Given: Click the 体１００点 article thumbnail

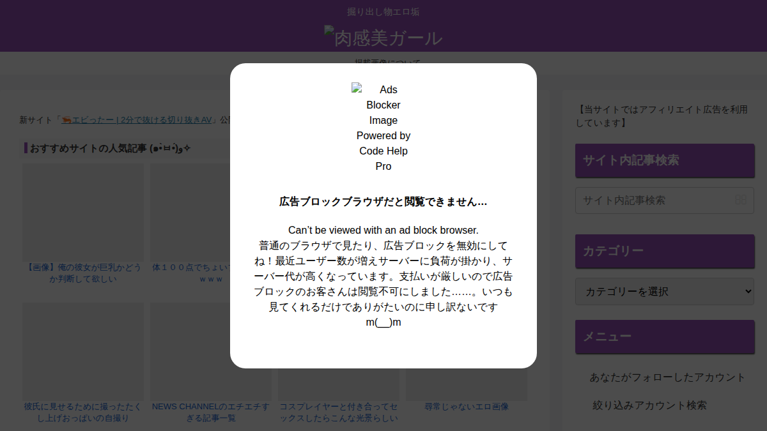Looking at the screenshot, I should (190, 212).
